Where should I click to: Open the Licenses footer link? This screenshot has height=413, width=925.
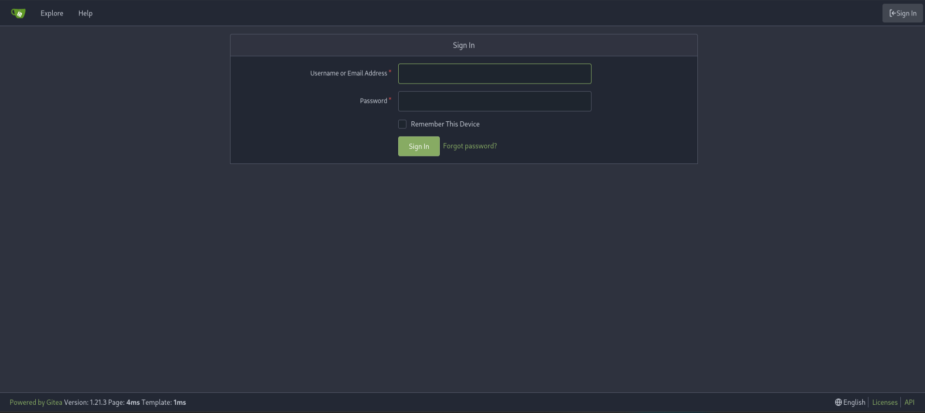pyautogui.click(x=884, y=402)
